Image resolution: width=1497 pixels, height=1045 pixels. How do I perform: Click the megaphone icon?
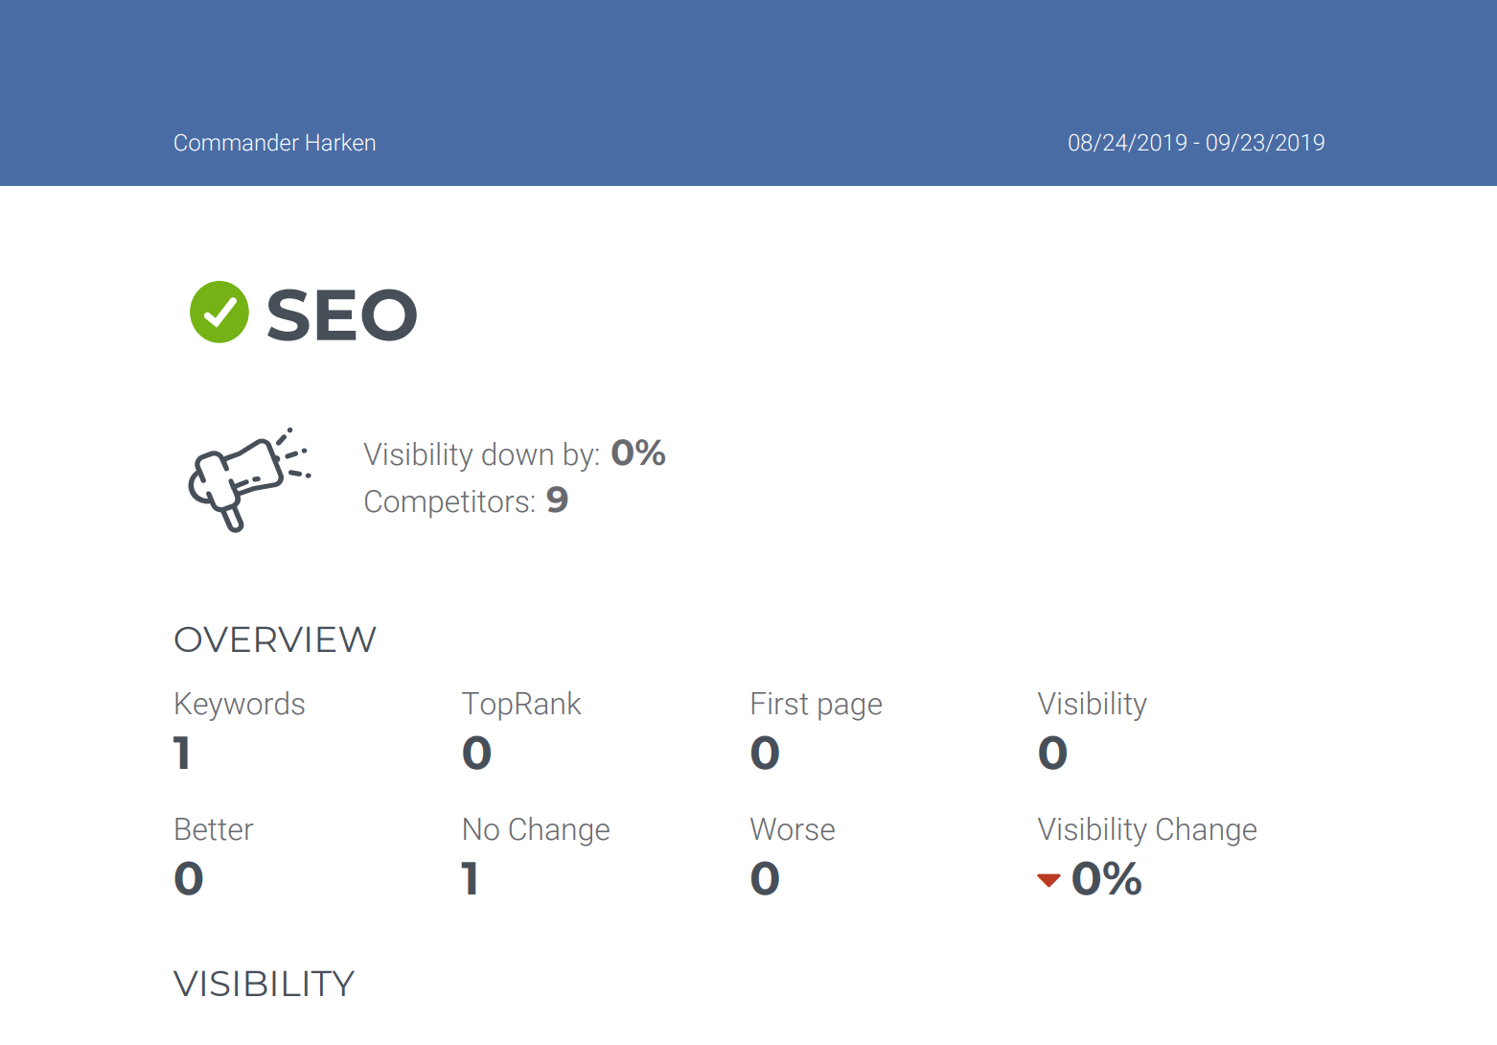[247, 477]
